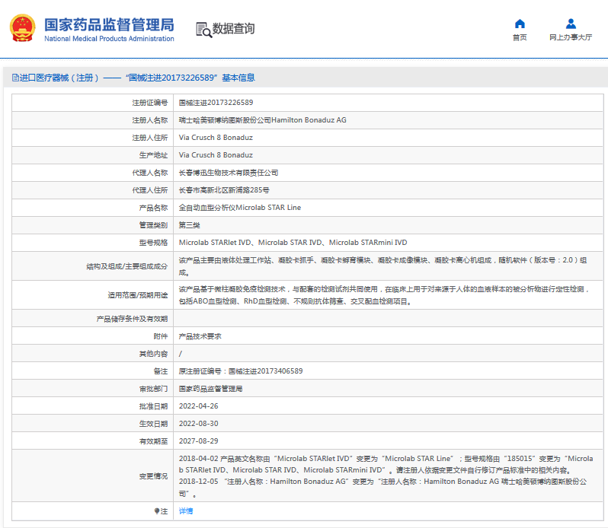The width and height of the screenshot is (608, 528).
Task: Select registration number 国械注进20173226589 value
Action: click(x=216, y=103)
